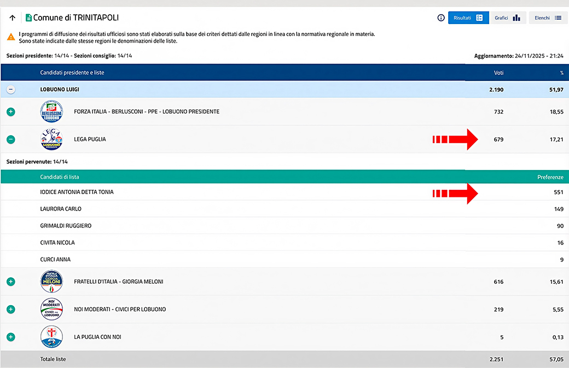Image resolution: width=569 pixels, height=368 pixels.
Task: Expand the La Puglia Con Noi row
Action: coord(11,337)
